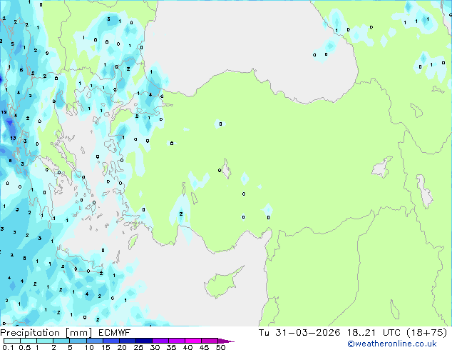Click the legend scale label '30'

155,347
